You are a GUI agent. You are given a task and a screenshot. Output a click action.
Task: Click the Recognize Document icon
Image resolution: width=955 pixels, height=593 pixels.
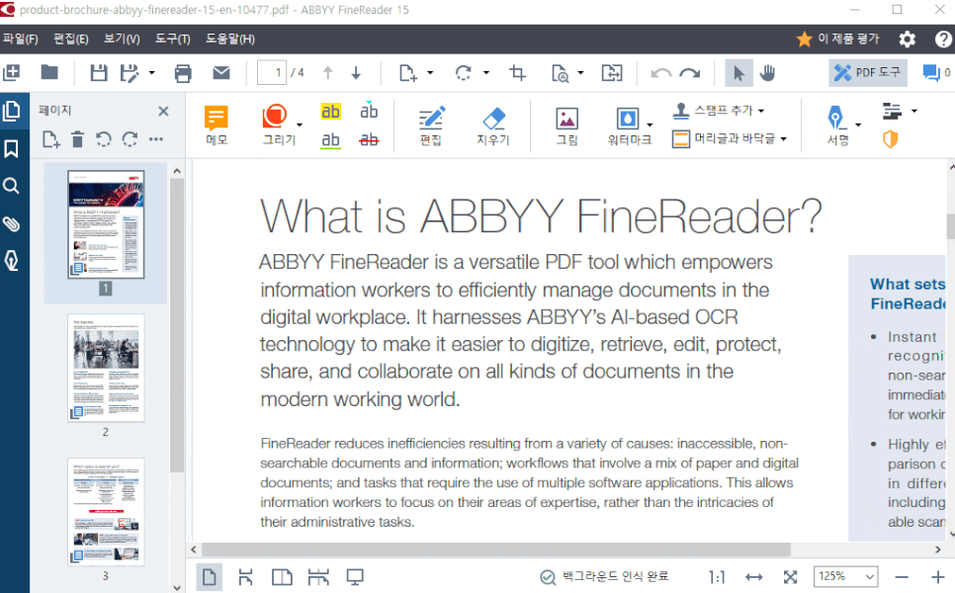click(x=560, y=73)
